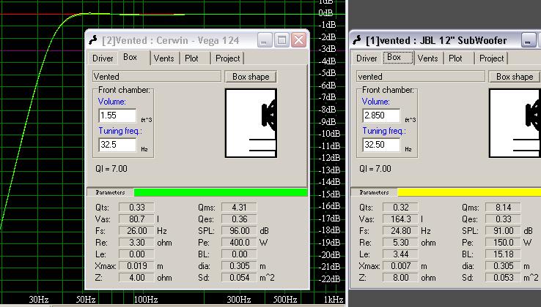
Task: Open the Driver tab in JBL SubWoofer window
Action: click(x=367, y=58)
